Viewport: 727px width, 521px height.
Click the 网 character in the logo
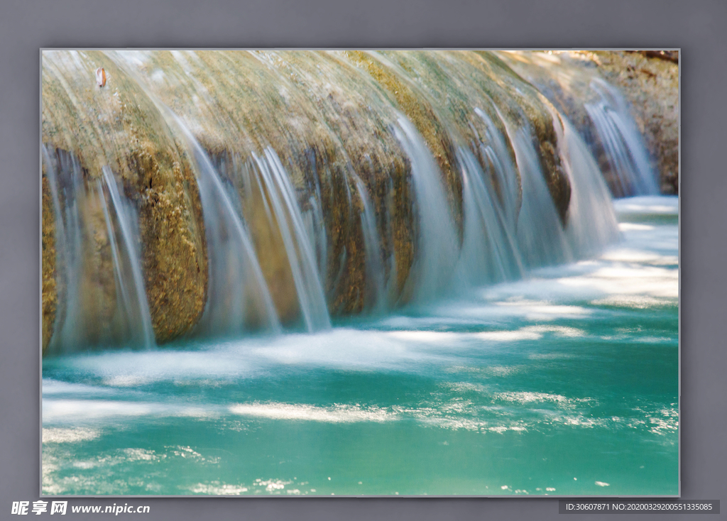tap(59, 508)
